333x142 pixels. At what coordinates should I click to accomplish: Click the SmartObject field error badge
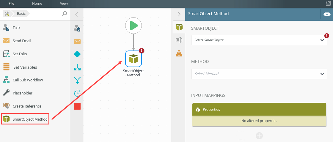(327, 36)
